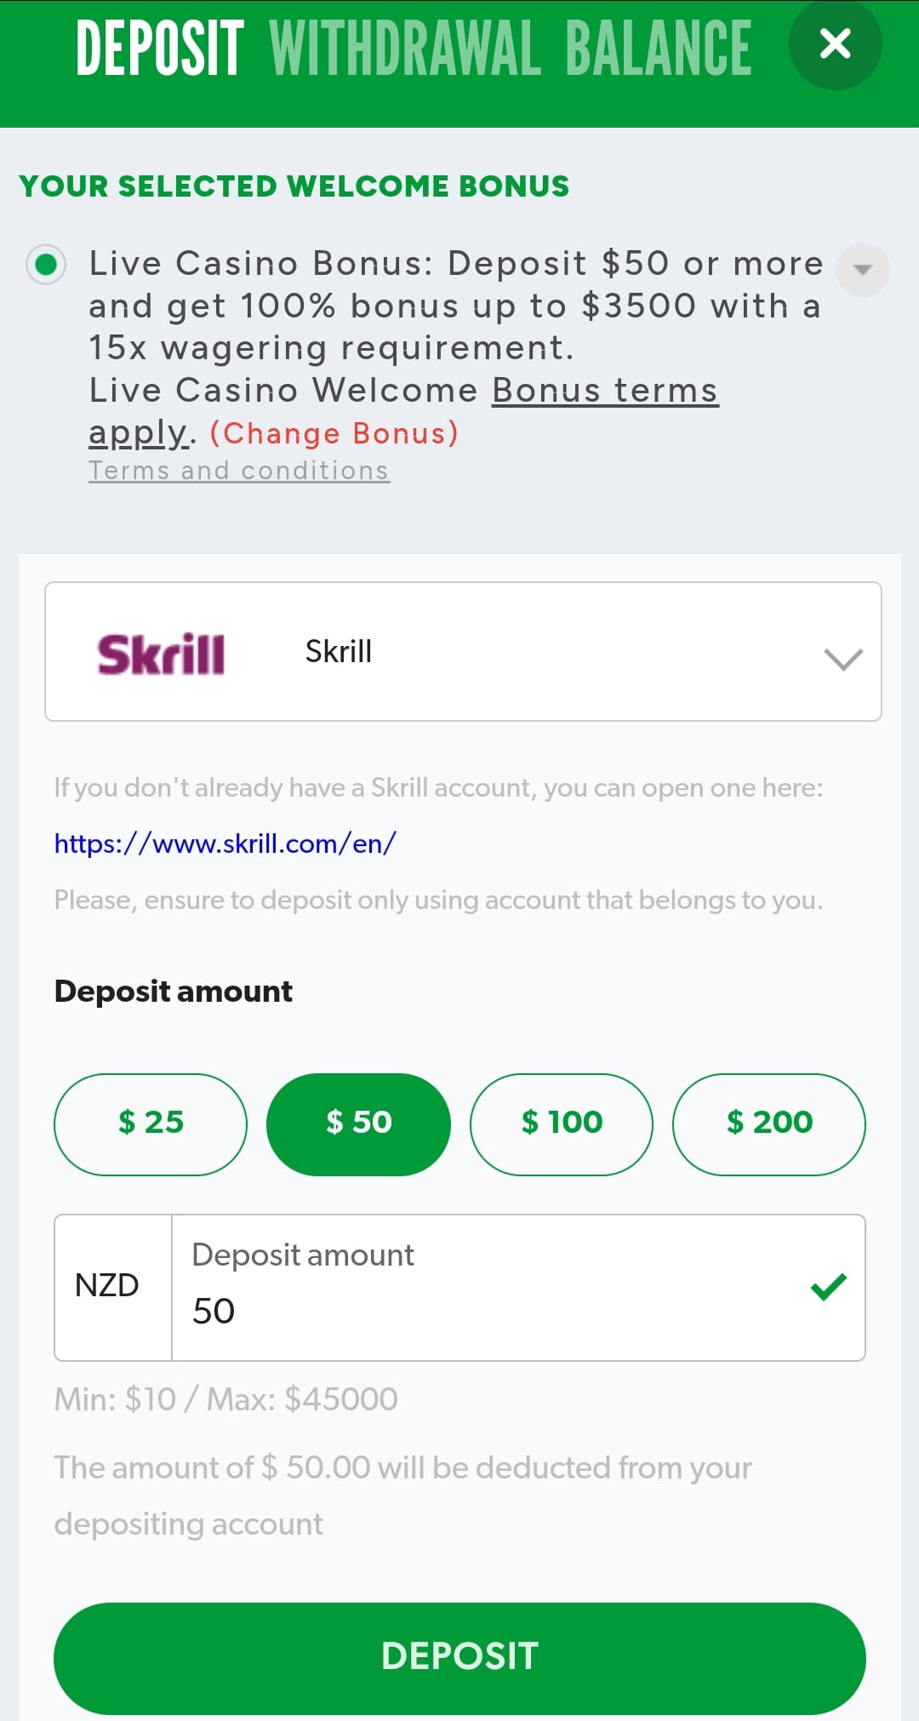Choose the $ 25 deposit amount
Viewport: 919px width, 1721px height.
tap(151, 1124)
